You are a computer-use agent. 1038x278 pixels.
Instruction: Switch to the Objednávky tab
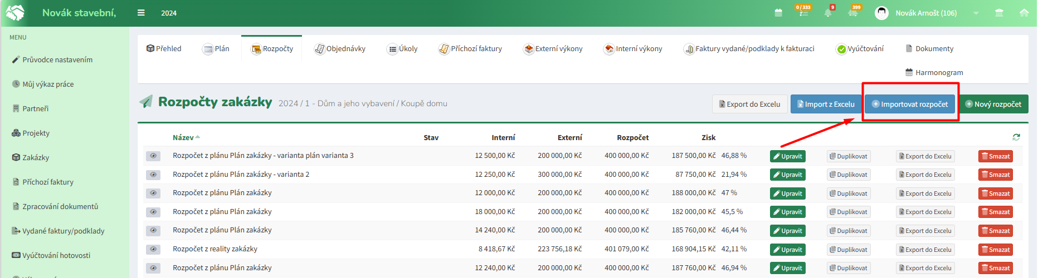pyautogui.click(x=340, y=48)
